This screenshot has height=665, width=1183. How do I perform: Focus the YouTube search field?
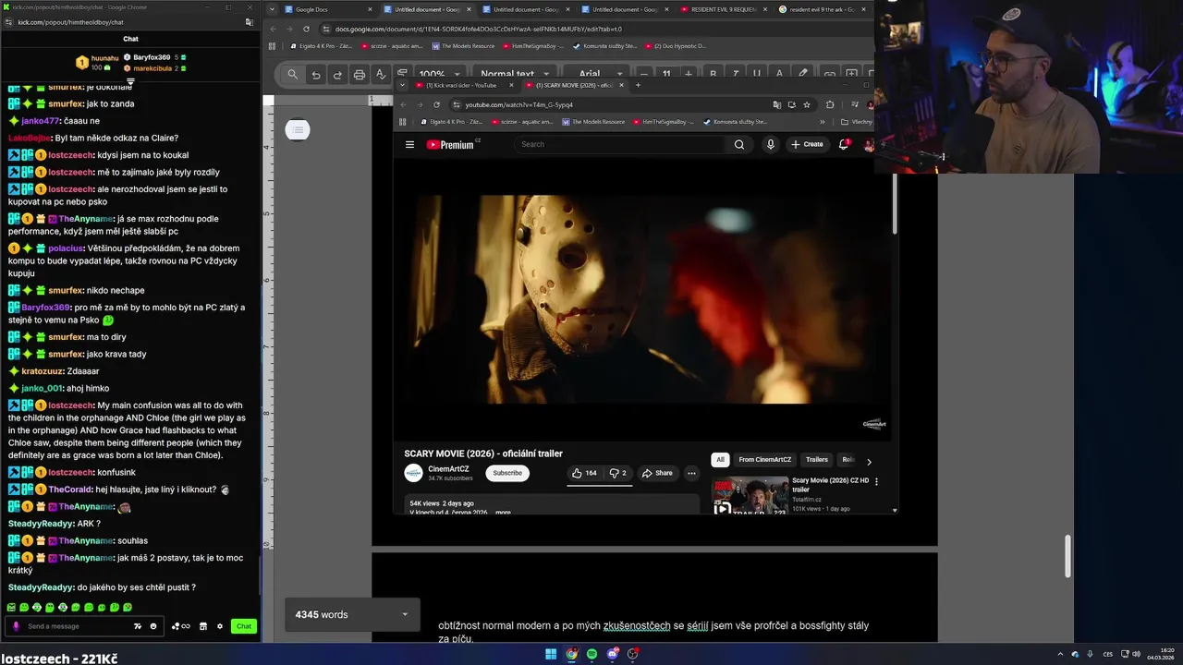(621, 144)
